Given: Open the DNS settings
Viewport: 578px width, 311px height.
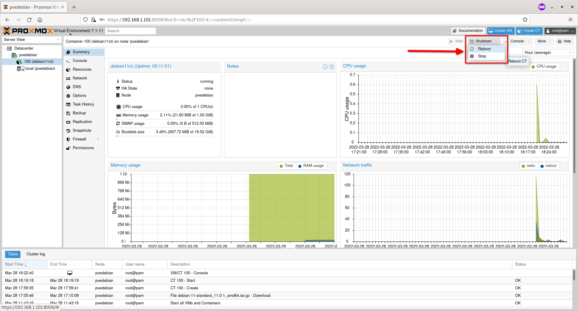Looking at the screenshot, I should click(x=84, y=87).
